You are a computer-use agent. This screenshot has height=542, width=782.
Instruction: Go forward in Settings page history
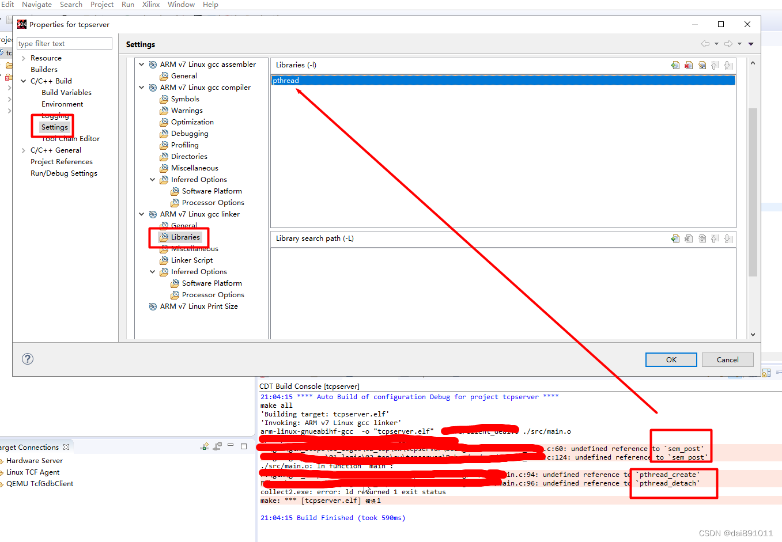728,44
